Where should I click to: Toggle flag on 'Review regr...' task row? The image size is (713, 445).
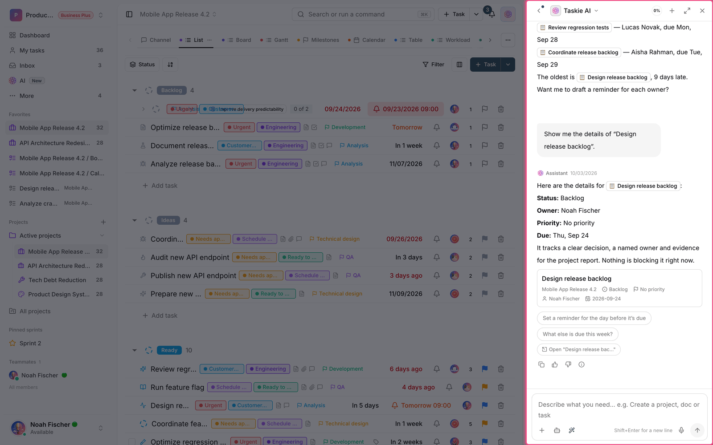click(485, 369)
